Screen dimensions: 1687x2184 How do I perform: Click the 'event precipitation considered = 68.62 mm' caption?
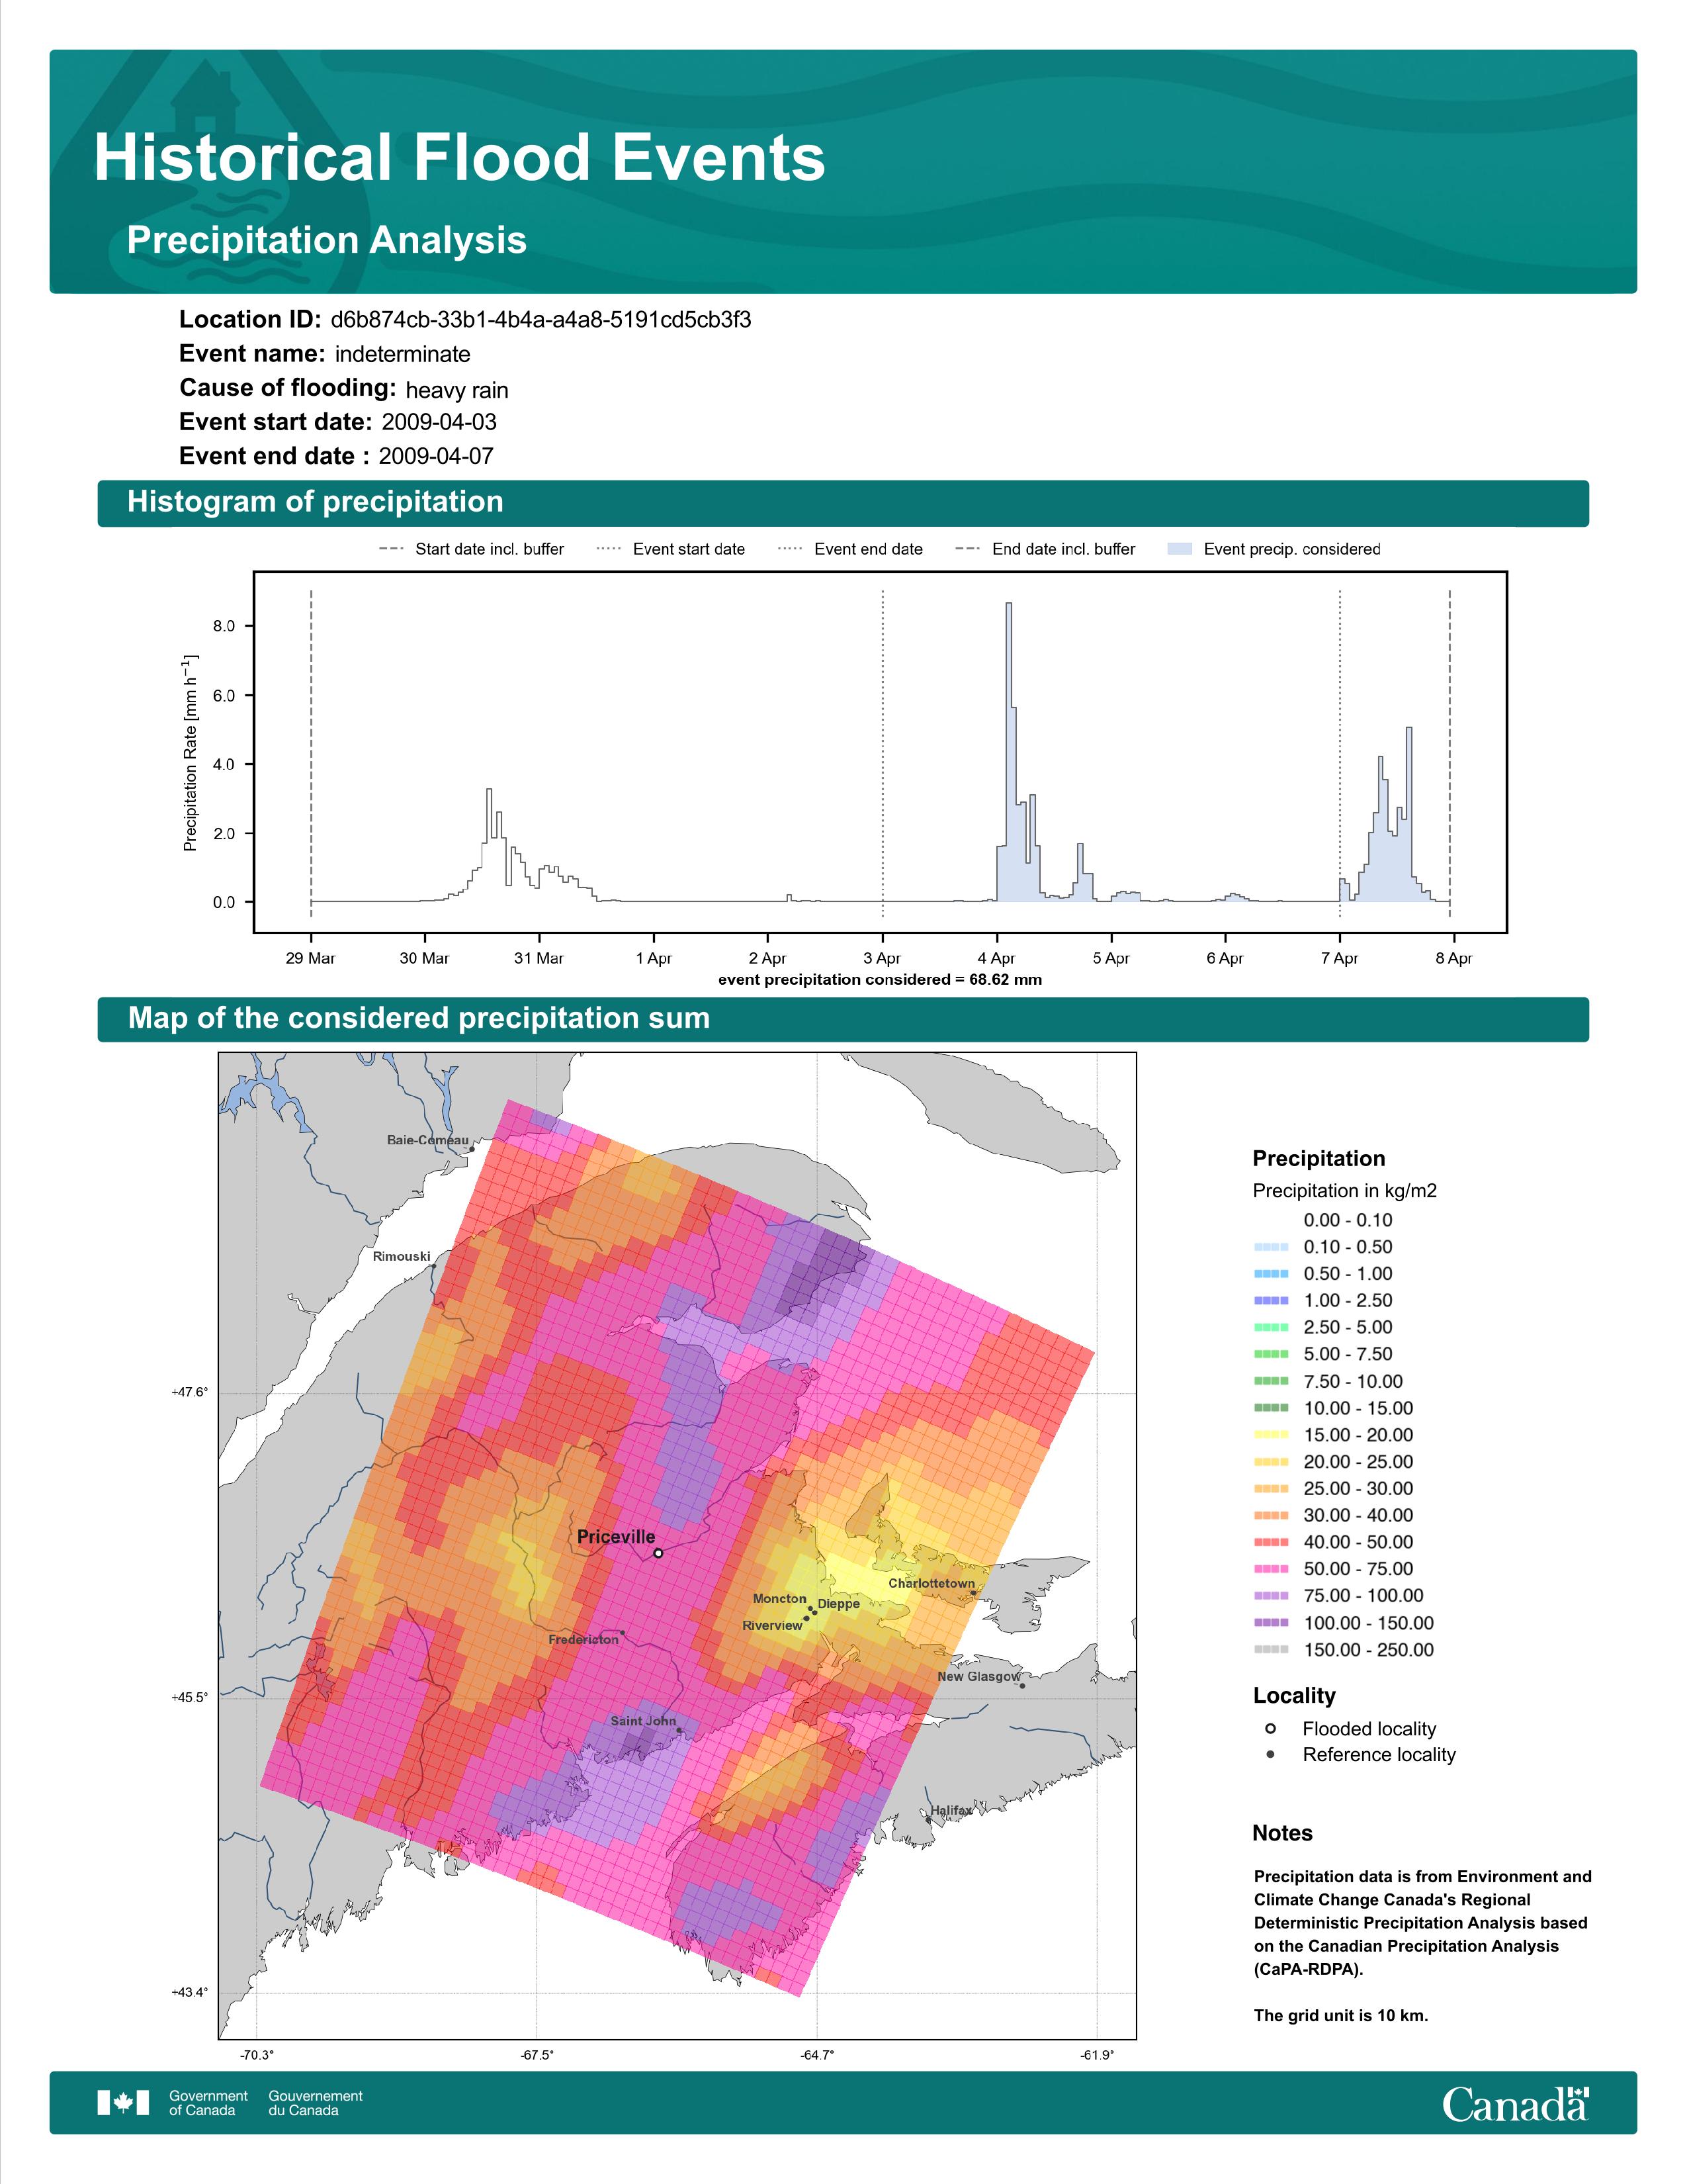879,979
